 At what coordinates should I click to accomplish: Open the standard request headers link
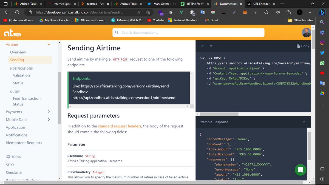coord(120,126)
